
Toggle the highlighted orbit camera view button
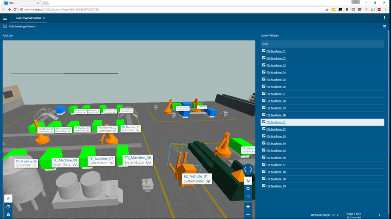pos(8,199)
